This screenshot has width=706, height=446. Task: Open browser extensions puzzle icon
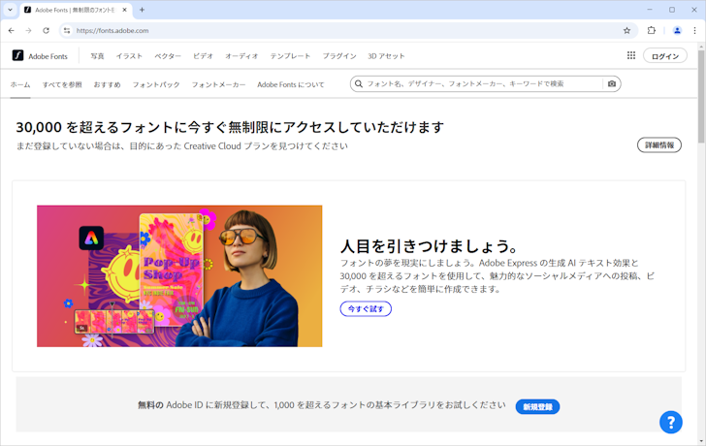652,31
